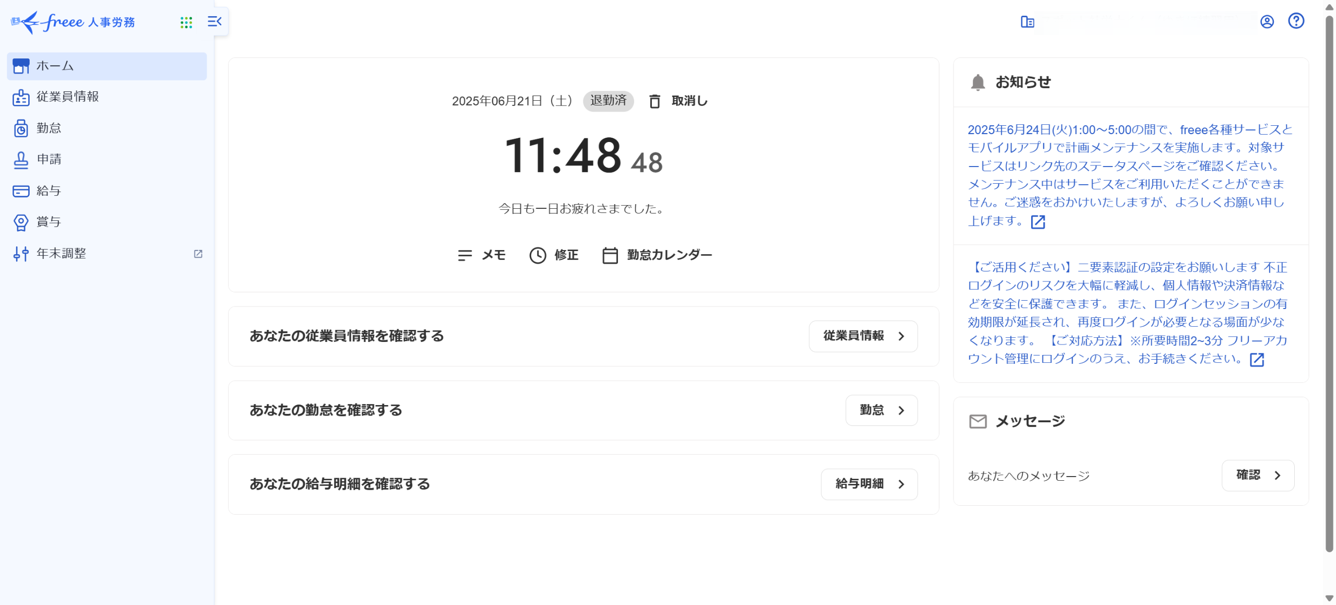Open maintenance notice external link icon
The image size is (1336, 605).
(x=1038, y=222)
